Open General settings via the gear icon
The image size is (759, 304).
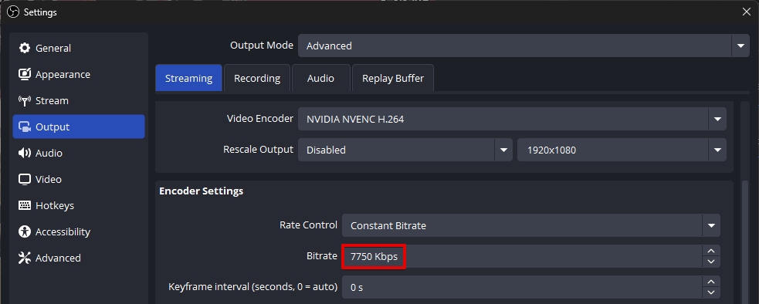coord(24,48)
